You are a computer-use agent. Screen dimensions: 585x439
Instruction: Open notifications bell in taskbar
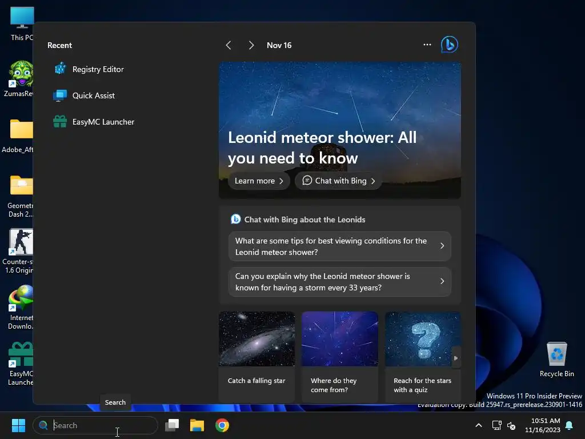coord(570,425)
